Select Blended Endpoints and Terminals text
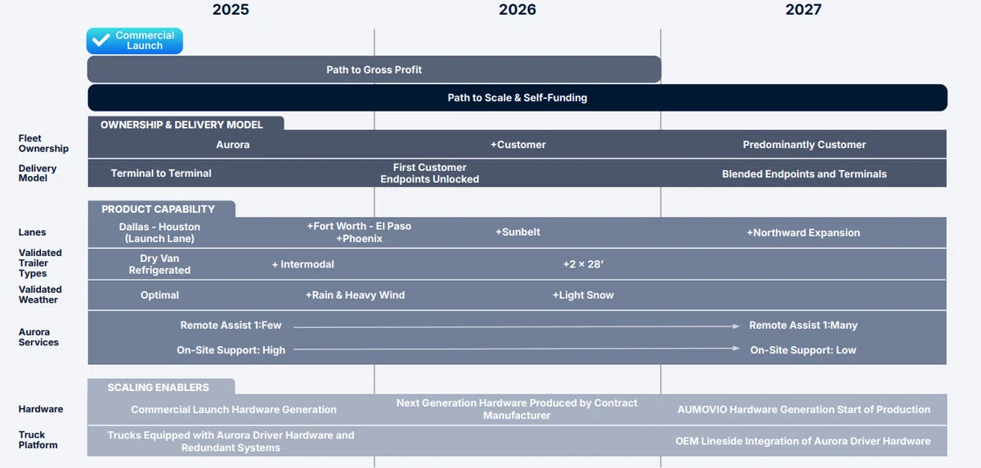This screenshot has width=981, height=468. point(804,174)
